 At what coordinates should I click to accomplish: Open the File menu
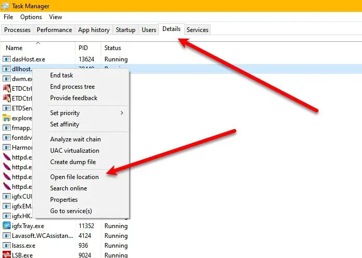point(8,17)
